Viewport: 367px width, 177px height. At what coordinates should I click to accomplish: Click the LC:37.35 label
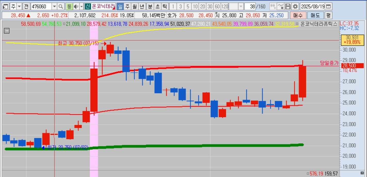[x=349, y=24]
